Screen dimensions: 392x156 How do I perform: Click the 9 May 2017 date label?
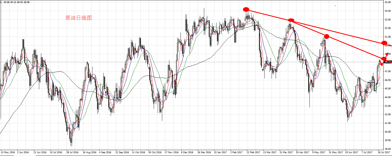pyautogui.click(x=318, y=152)
